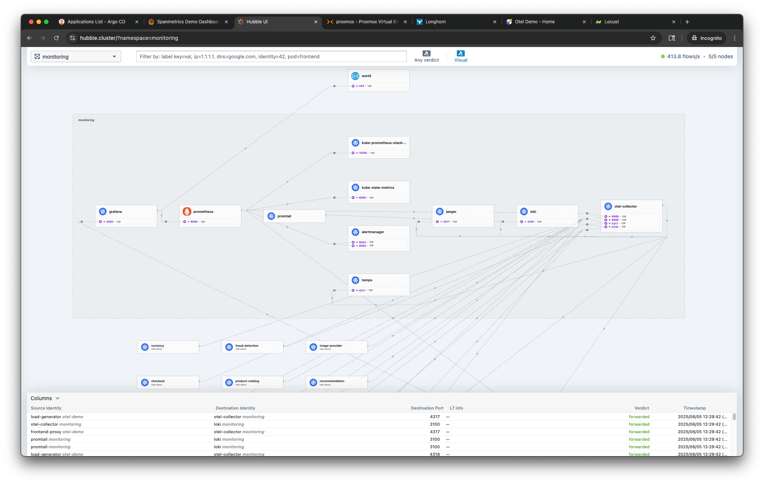Reload the Hubble UI page

click(56, 38)
